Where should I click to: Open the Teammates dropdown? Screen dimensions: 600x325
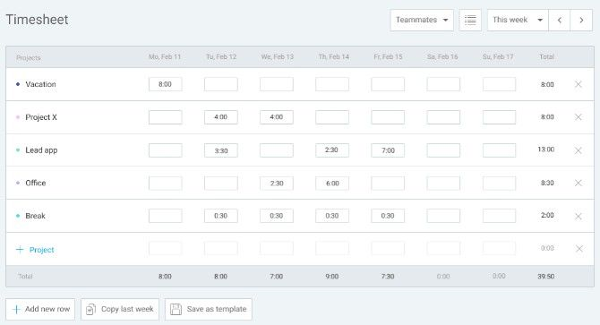pos(422,20)
